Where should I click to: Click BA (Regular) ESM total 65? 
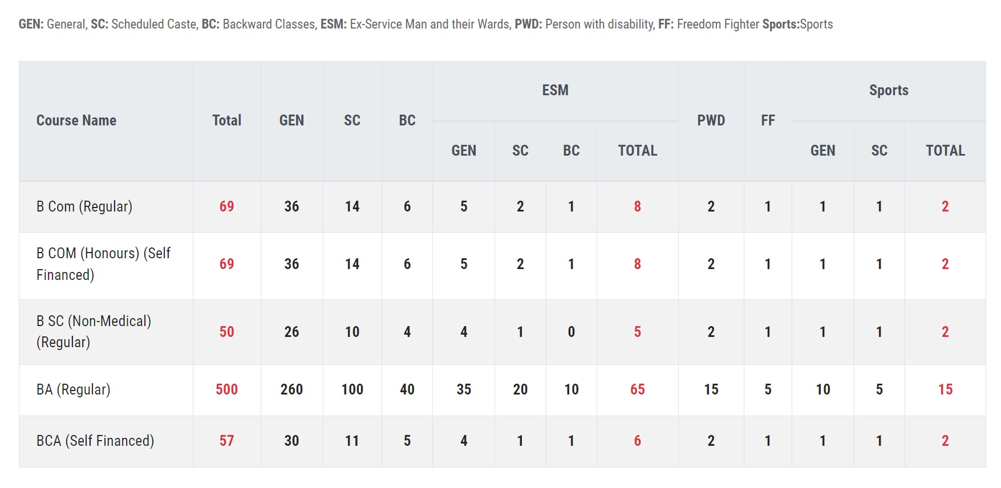point(638,389)
